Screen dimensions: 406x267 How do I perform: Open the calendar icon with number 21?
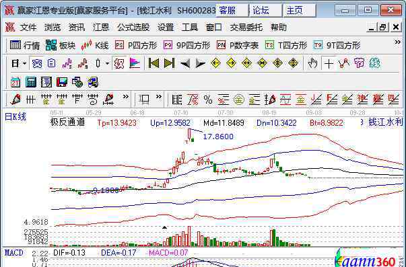[x=15, y=82]
